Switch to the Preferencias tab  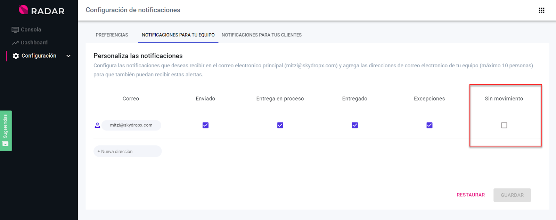coord(112,35)
